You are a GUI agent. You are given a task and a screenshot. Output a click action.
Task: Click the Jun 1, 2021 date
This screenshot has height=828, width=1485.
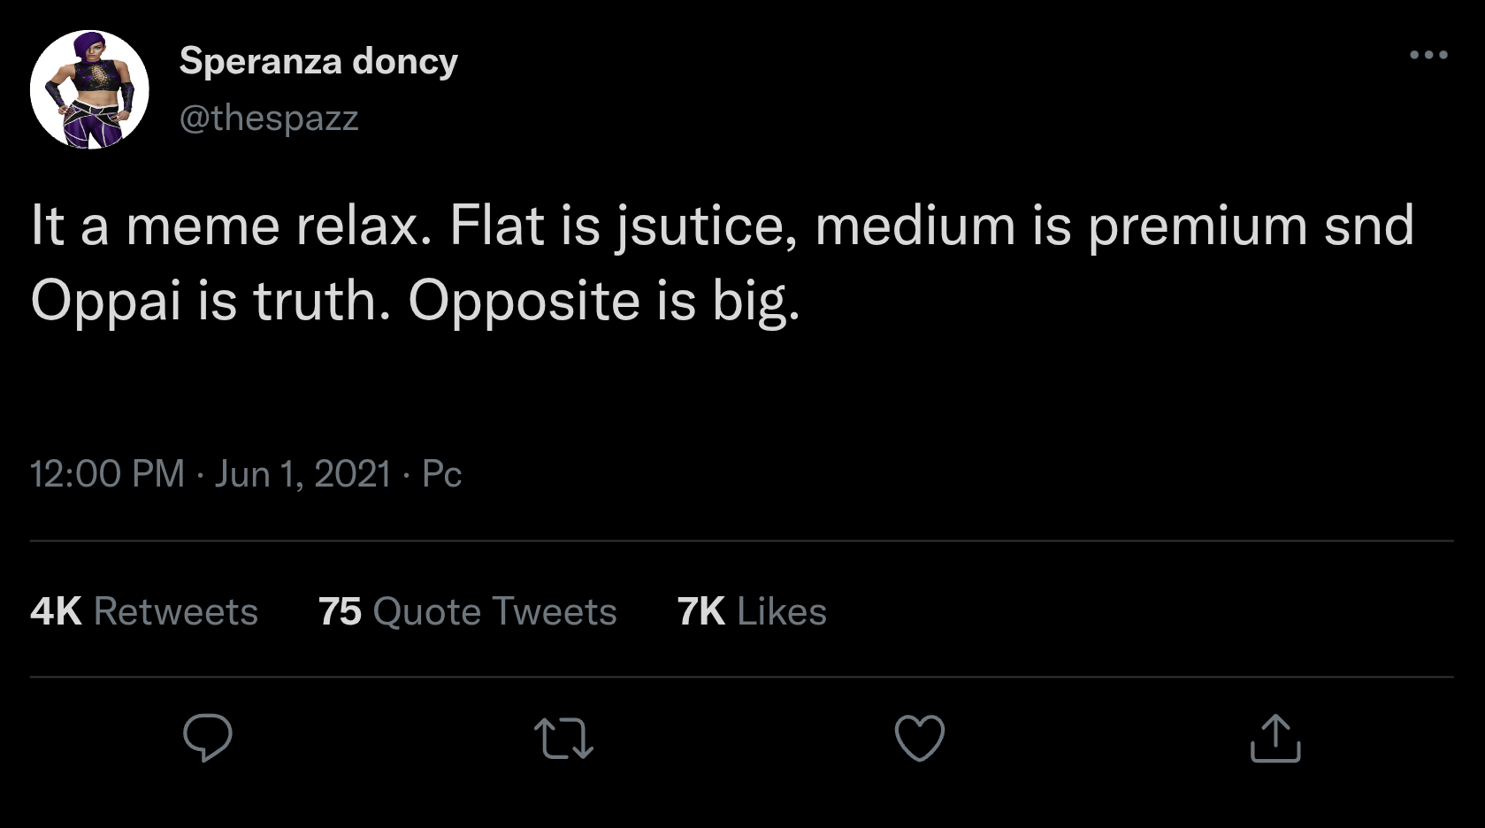click(302, 473)
